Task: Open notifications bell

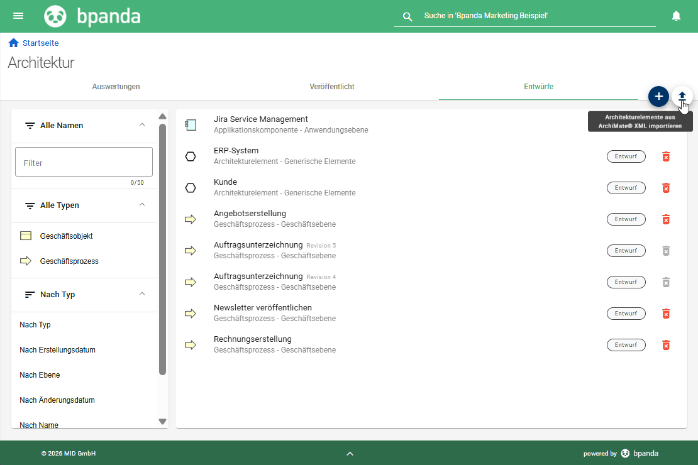Action: pos(676,16)
